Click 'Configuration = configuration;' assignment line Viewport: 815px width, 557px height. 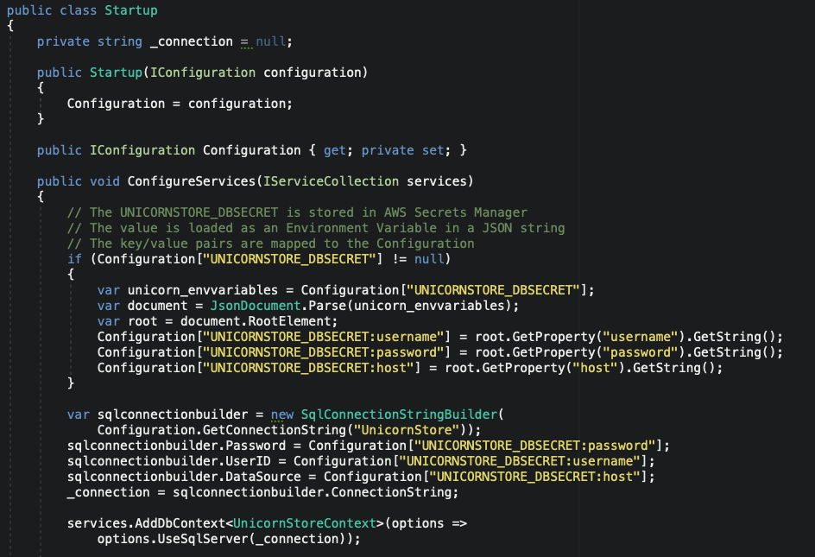coord(180,104)
